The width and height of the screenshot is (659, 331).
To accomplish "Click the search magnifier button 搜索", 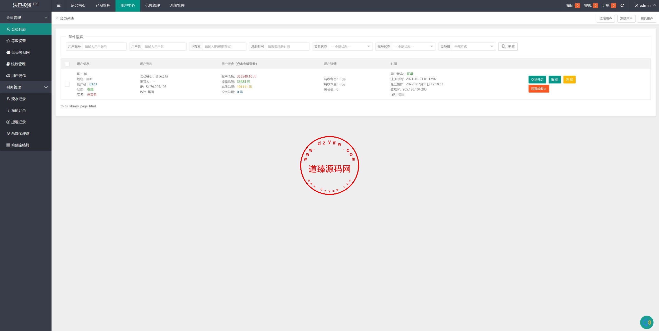I will tap(508, 47).
